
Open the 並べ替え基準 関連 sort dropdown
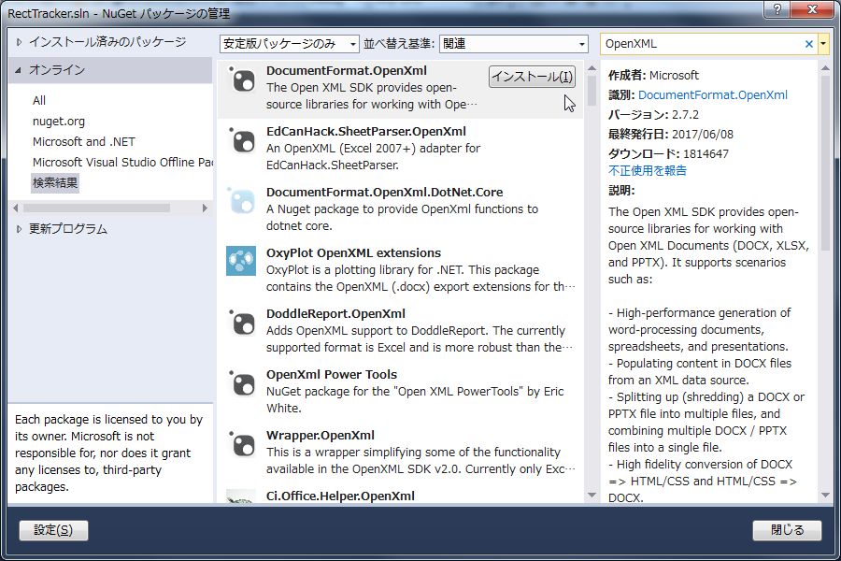pos(513,44)
